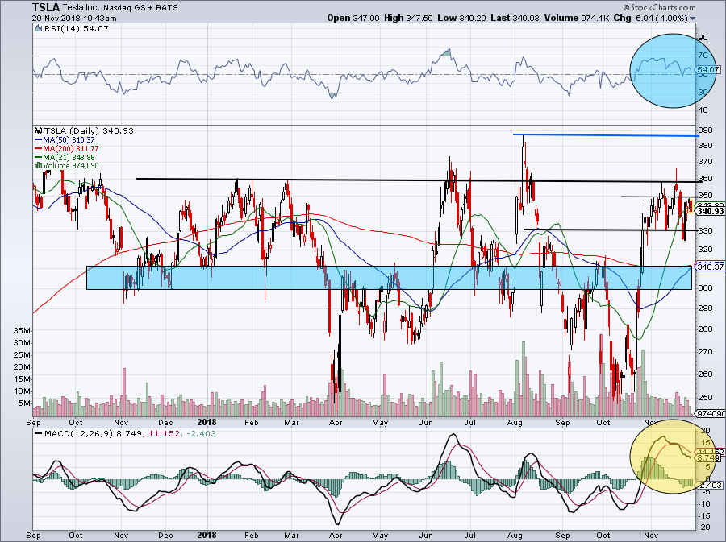Click the boxed 54.07 RSI value tag
The height and width of the screenshot is (542, 726).
click(708, 70)
